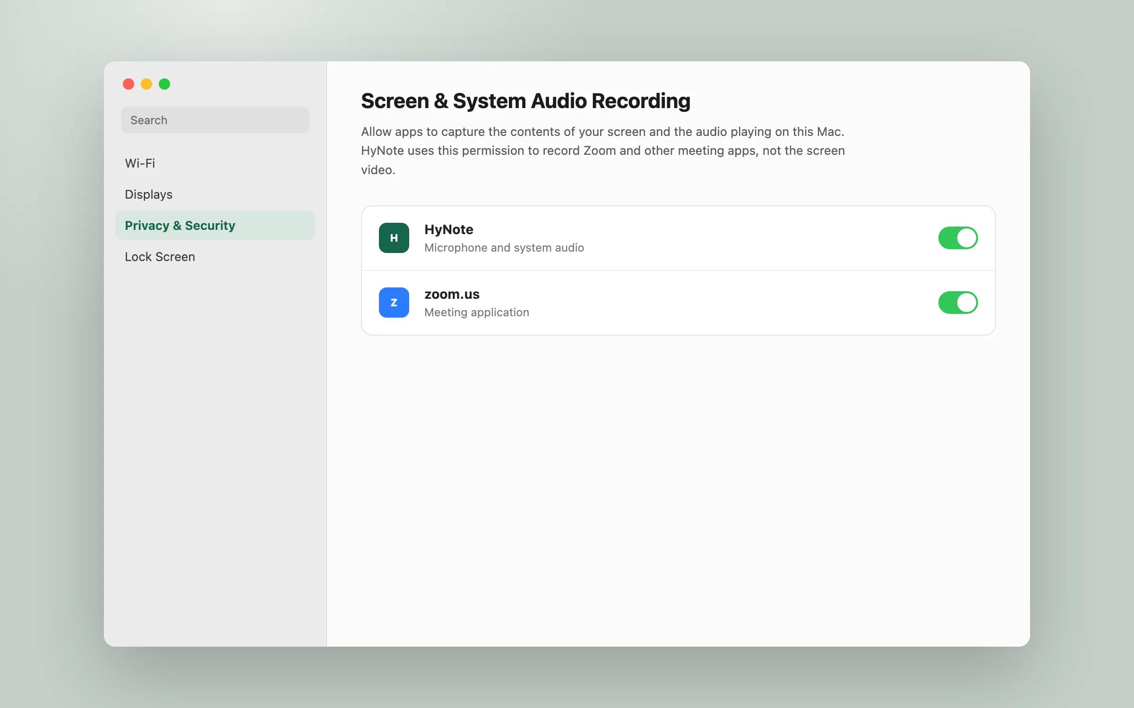Viewport: 1134px width, 708px height.
Task: Click the HyNote app name
Action: pos(449,229)
